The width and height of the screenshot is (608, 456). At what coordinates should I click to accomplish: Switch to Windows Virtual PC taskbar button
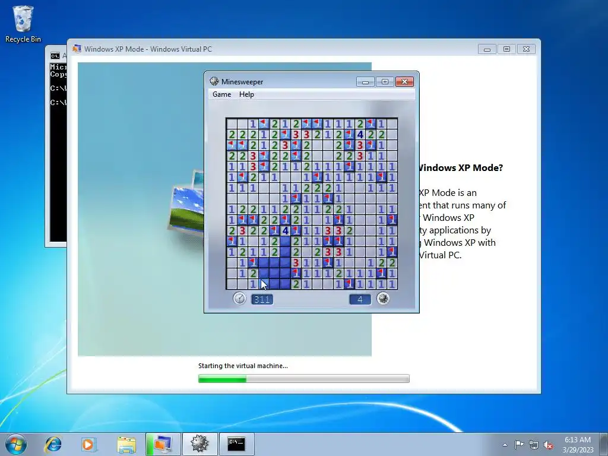pos(163,444)
